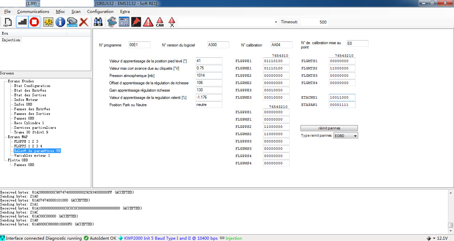Viewport: 454px width, 241px height.
Task: Click the yellow gear settings icon
Action: [48, 22]
